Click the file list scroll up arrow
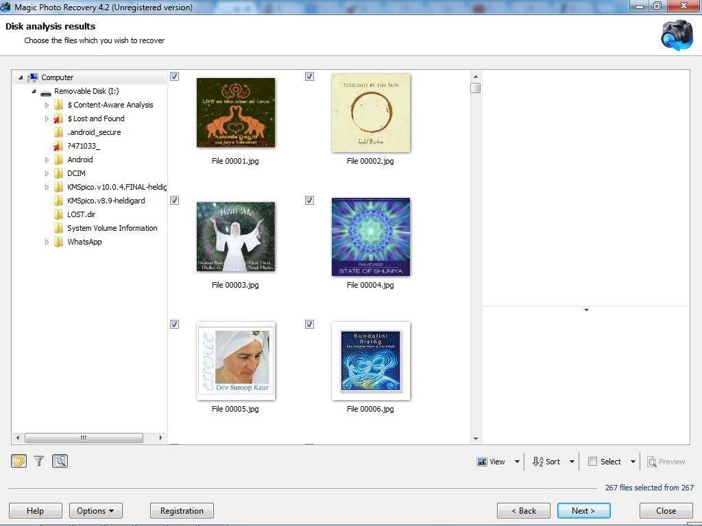 coord(476,77)
